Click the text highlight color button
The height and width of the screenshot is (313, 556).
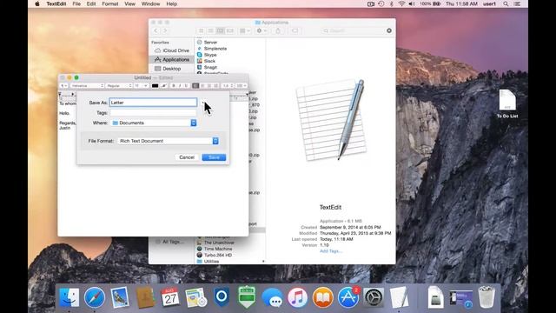164,86
